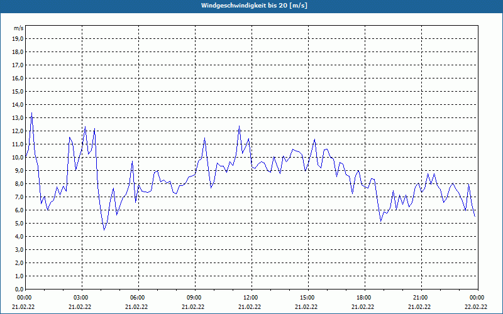Click the 21.02.22 date under 03:00
Screen dimensions: 503x314
click(80, 307)
